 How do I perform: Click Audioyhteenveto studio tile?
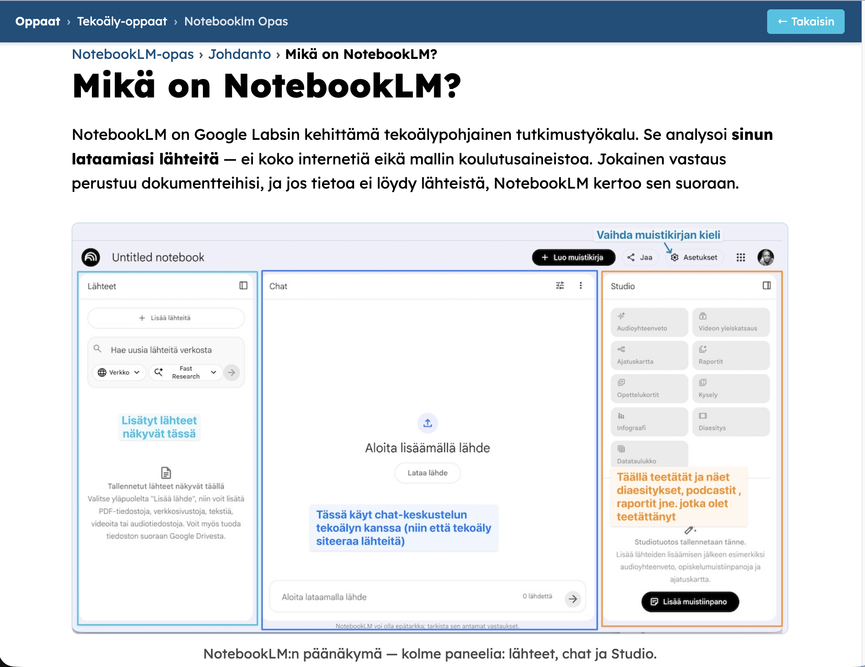pos(649,322)
